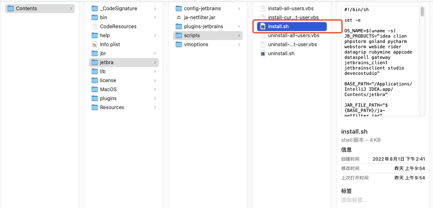
Task: Click the add tags field
Action: 354,200
